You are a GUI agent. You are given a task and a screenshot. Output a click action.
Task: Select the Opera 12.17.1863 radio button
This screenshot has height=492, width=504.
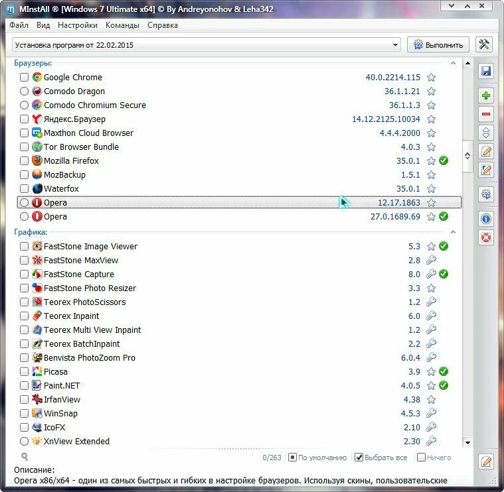pos(24,202)
